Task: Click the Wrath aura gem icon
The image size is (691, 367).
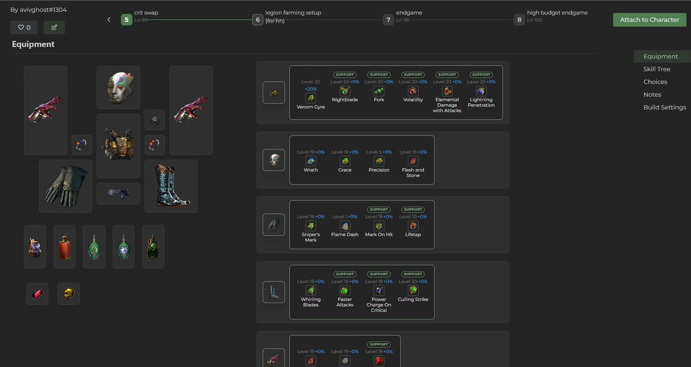Action: click(311, 161)
